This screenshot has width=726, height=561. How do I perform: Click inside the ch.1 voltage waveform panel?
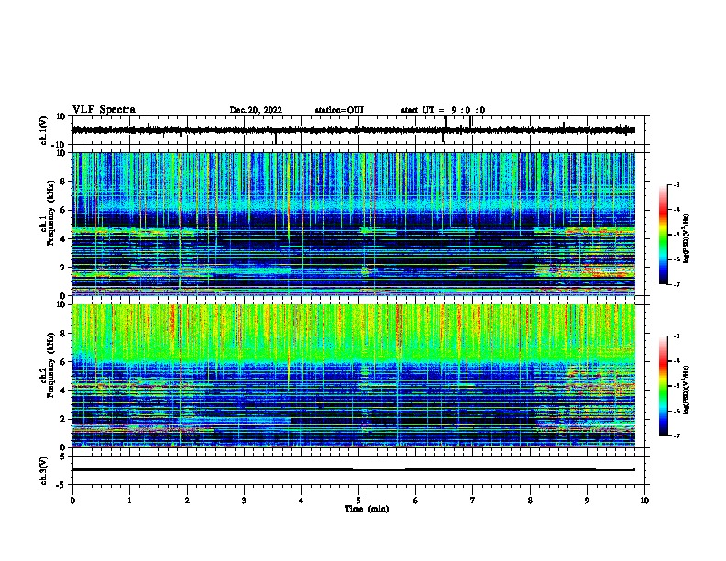pyautogui.click(x=360, y=130)
